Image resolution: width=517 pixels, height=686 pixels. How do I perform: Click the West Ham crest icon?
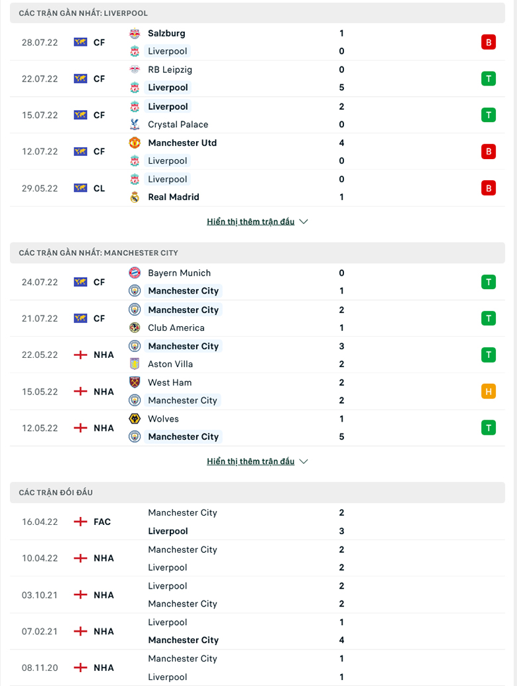coord(135,382)
